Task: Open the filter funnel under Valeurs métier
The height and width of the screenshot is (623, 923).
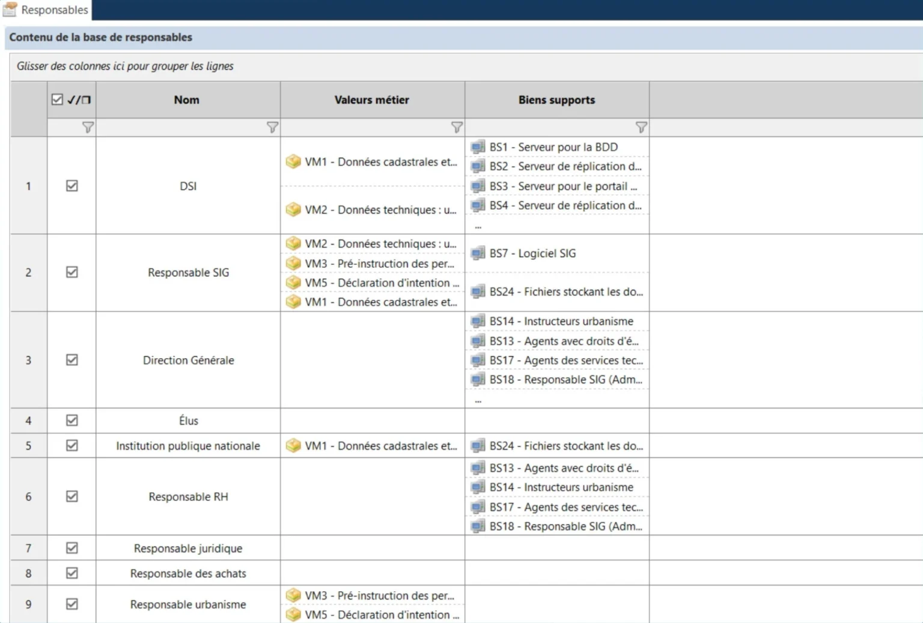Action: (457, 127)
